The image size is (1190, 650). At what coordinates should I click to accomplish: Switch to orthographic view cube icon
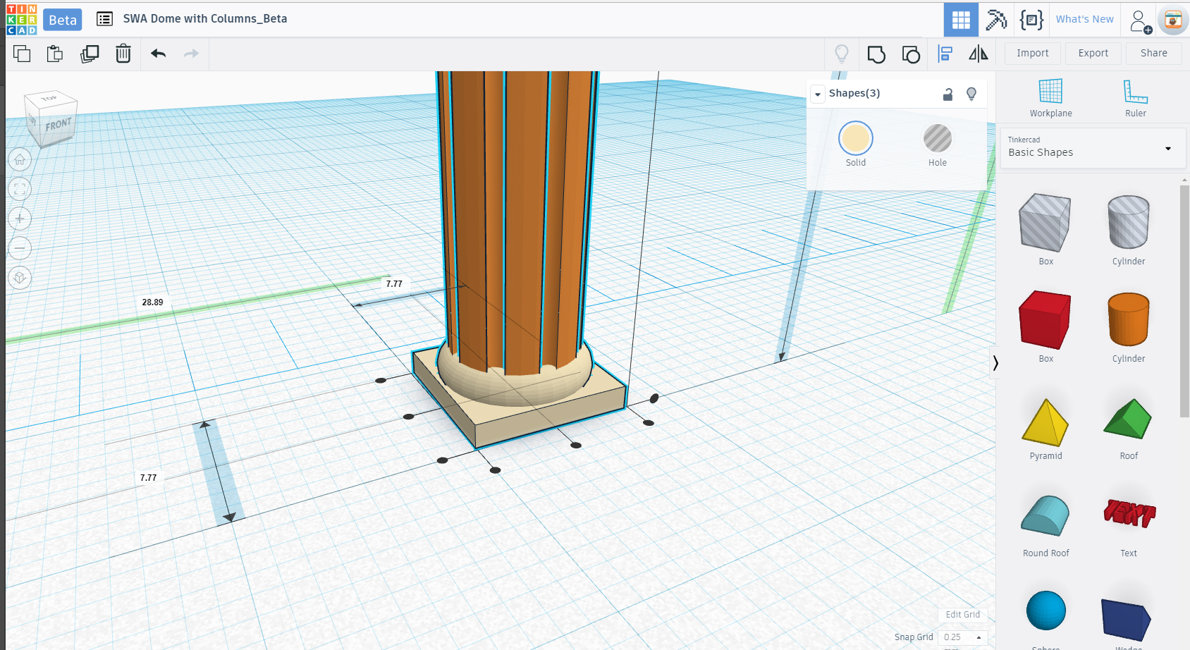coord(20,278)
